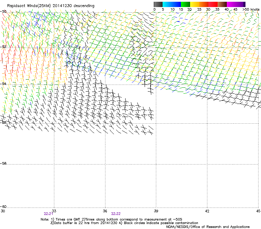Screen dimensions: 261x229
Task: Click the gray 0-5 knots color band
Action: [158, 4]
